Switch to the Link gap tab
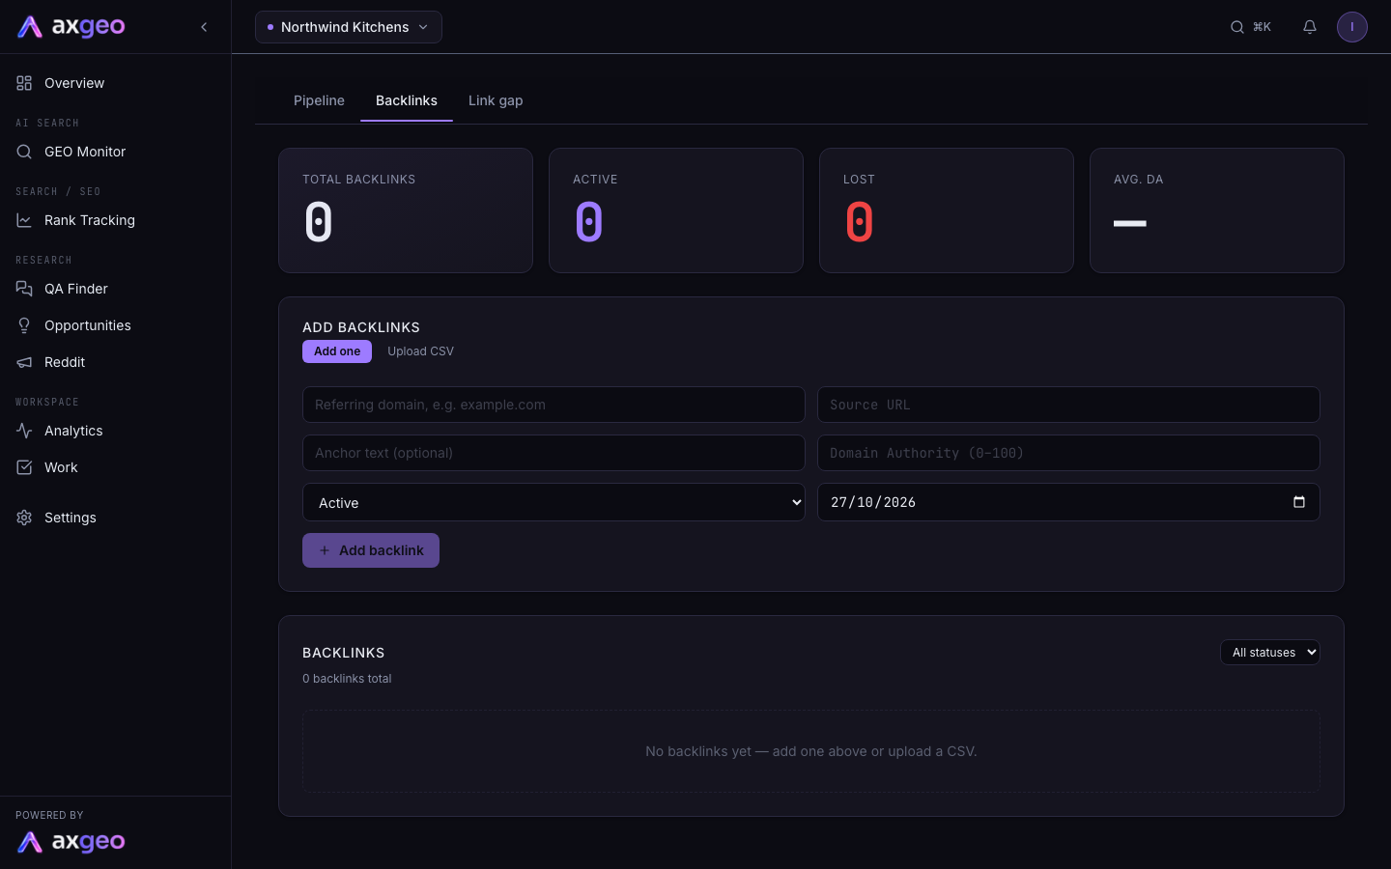 [496, 100]
